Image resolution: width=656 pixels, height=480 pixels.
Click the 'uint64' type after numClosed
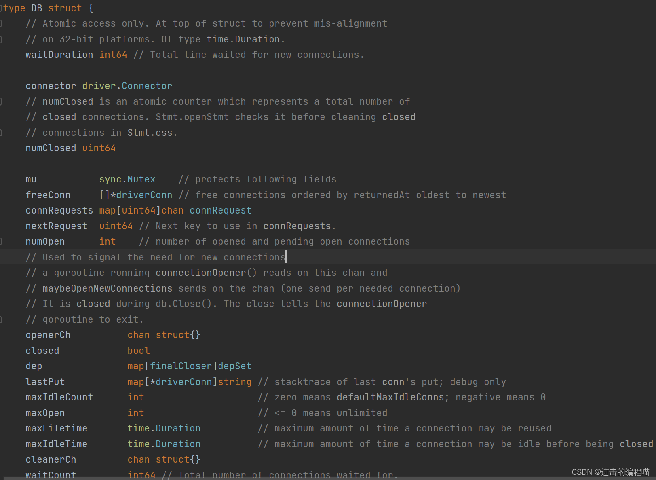pyautogui.click(x=99, y=148)
